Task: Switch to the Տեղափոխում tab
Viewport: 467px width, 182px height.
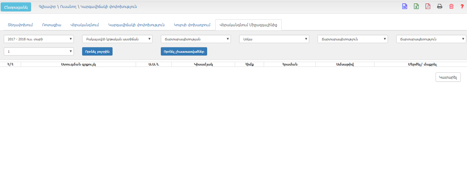Action: [x=20, y=25]
